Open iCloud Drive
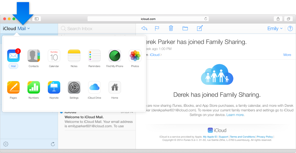The width and height of the screenshot is (296, 153). click(94, 88)
